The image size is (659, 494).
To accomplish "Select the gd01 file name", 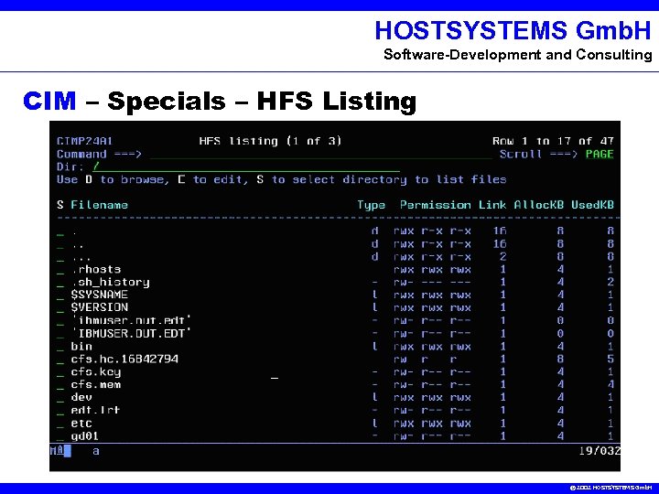I will pos(85,436).
